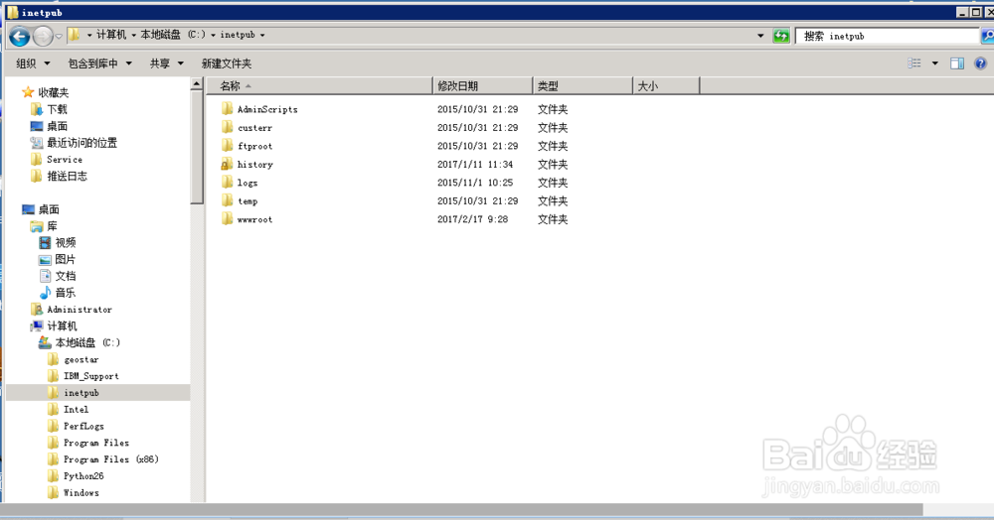
Task: Open the 视频 library
Action: coord(58,242)
